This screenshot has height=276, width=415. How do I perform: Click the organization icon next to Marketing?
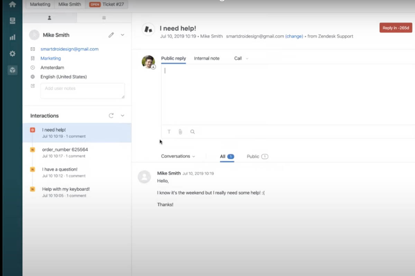click(33, 58)
